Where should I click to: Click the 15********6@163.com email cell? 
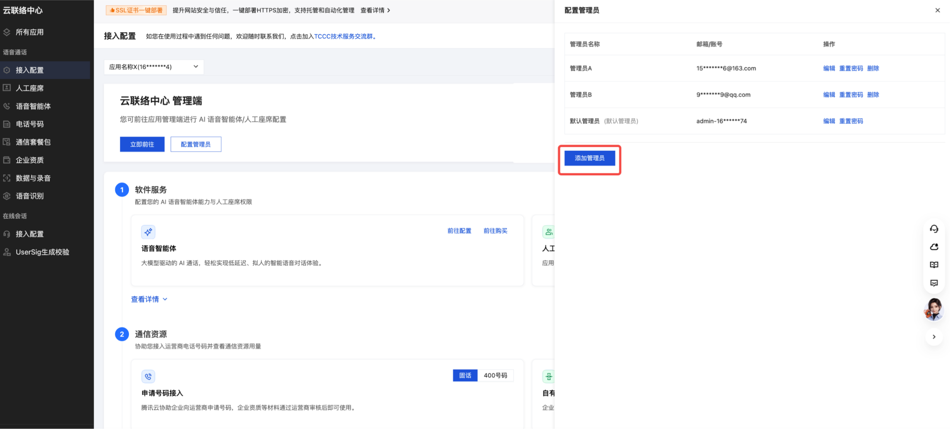click(x=726, y=68)
